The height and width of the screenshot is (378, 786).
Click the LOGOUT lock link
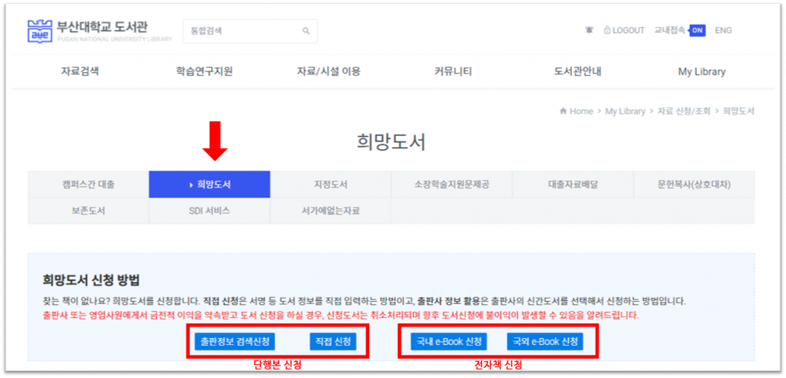pyautogui.click(x=624, y=31)
